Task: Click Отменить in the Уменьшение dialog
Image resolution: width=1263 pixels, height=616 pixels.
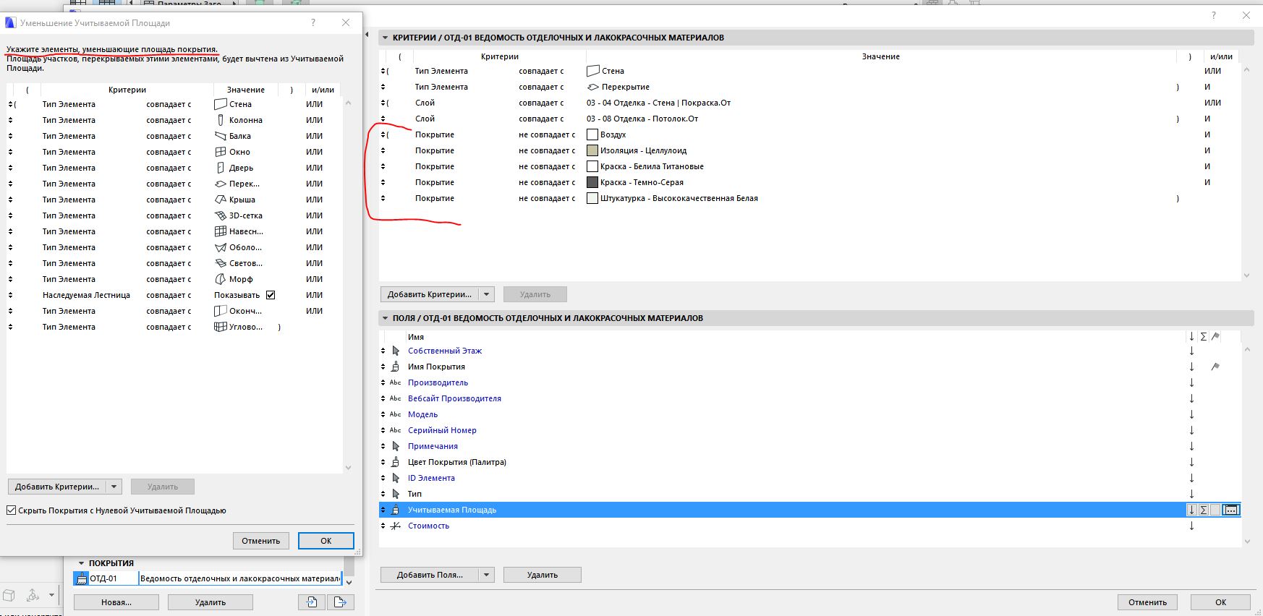Action: point(261,541)
